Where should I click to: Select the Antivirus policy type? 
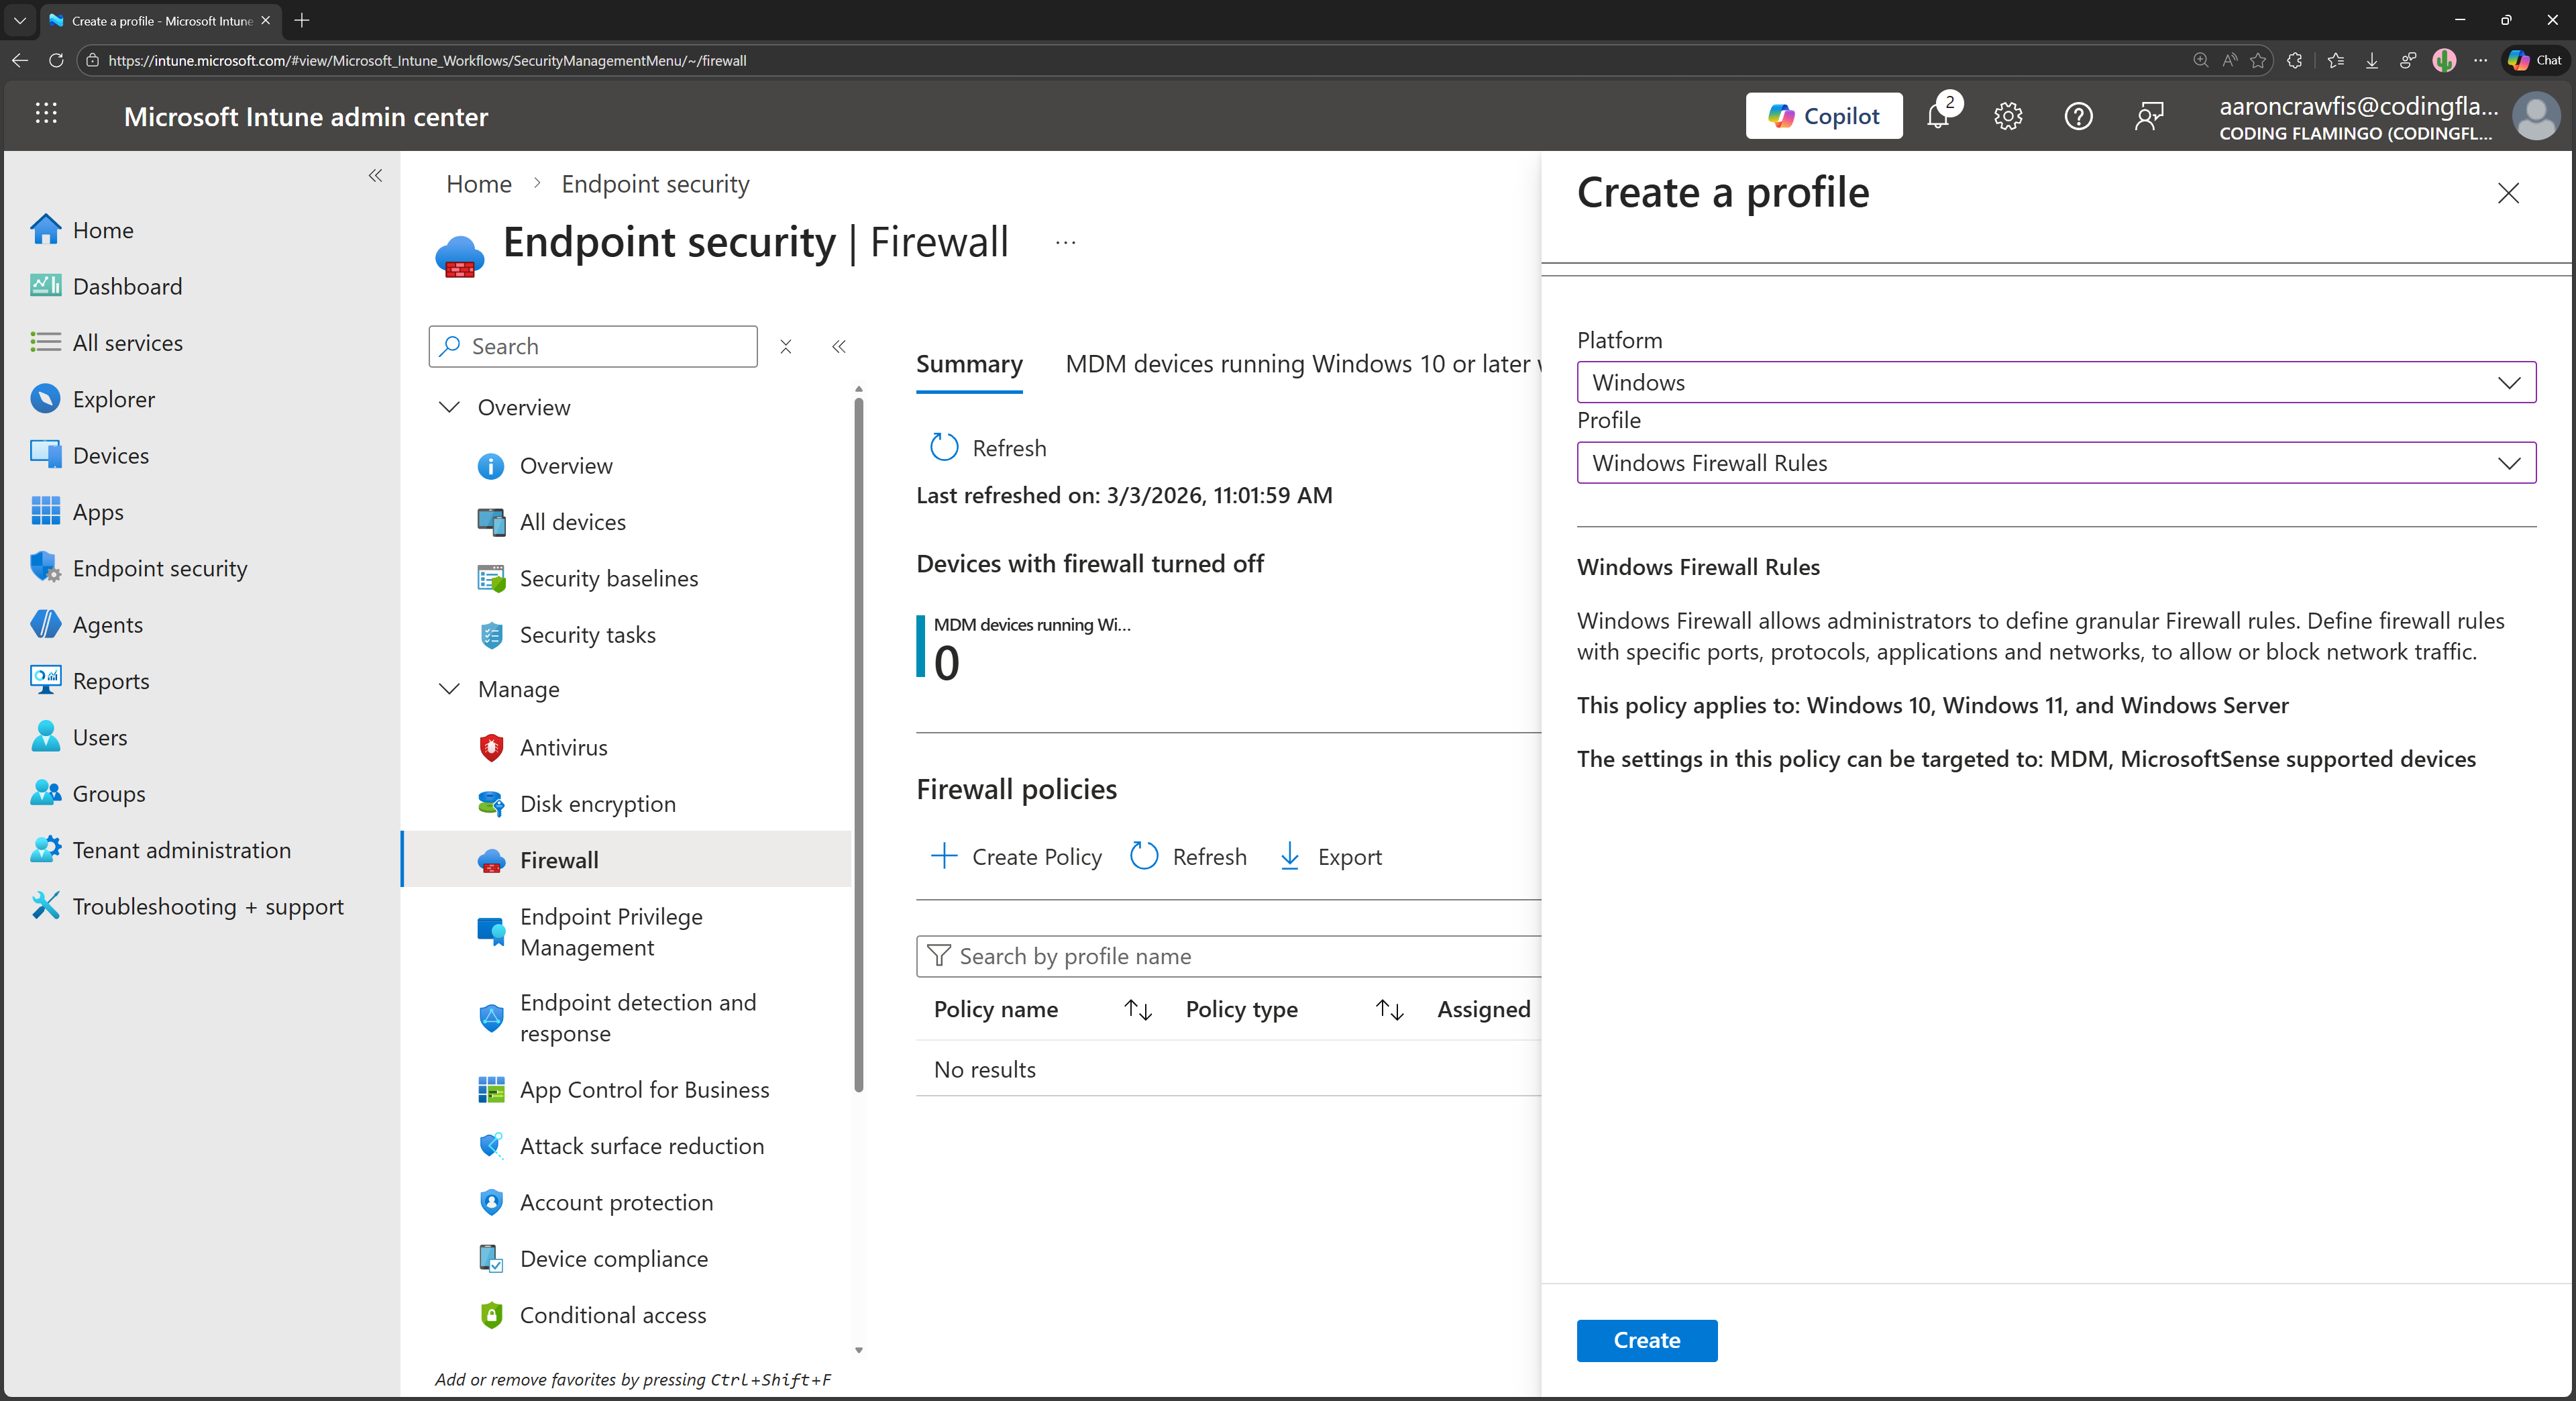pos(563,746)
